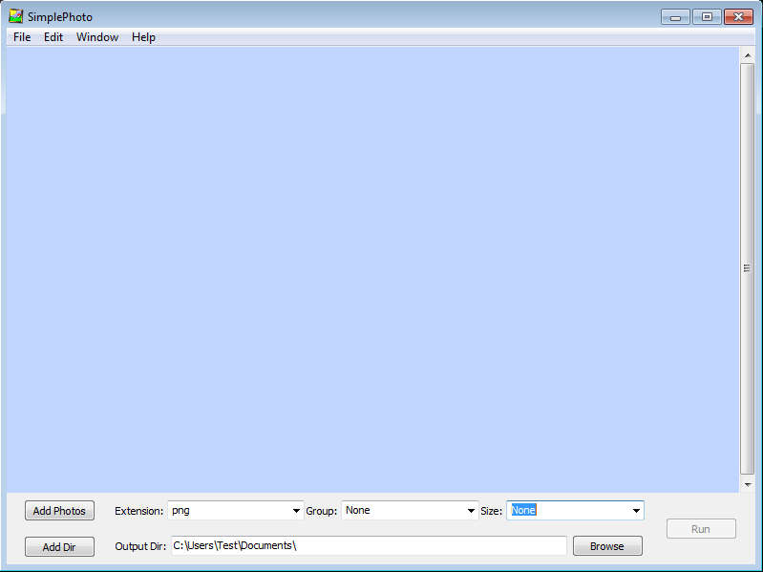763x572 pixels.
Task: Open the File menu
Action: pos(22,37)
